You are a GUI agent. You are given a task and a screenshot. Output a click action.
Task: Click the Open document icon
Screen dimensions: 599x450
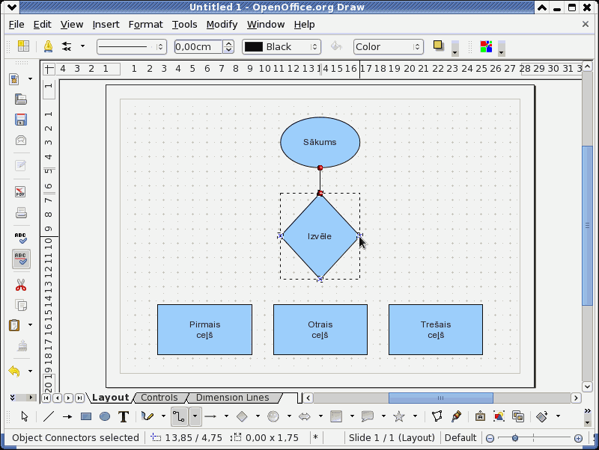(x=21, y=99)
